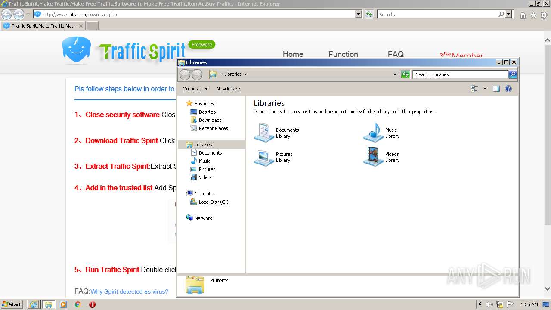Show hidden tray icons arrow
Screen dimensions: 551x310
tap(480, 304)
